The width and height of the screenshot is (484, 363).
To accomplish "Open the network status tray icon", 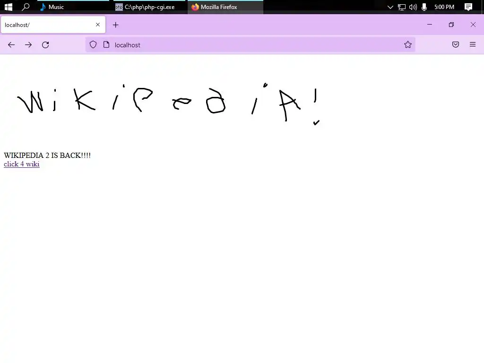I will [402, 7].
